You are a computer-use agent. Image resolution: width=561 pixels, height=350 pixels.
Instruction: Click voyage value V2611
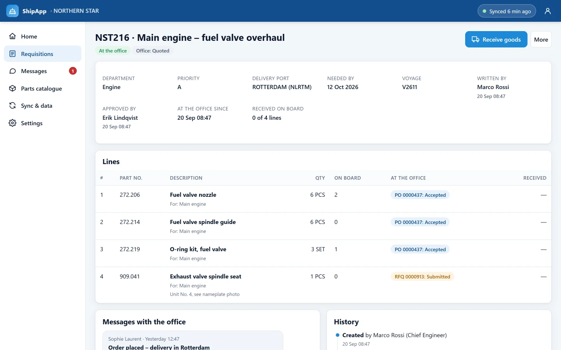409,87
